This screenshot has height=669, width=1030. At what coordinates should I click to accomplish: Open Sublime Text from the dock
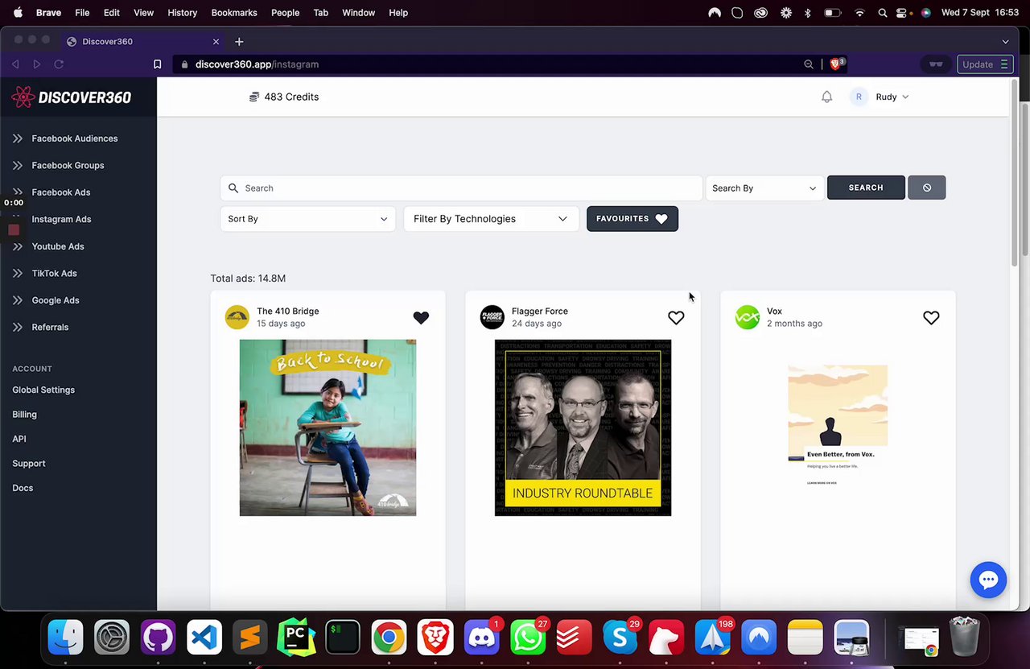pos(250,638)
